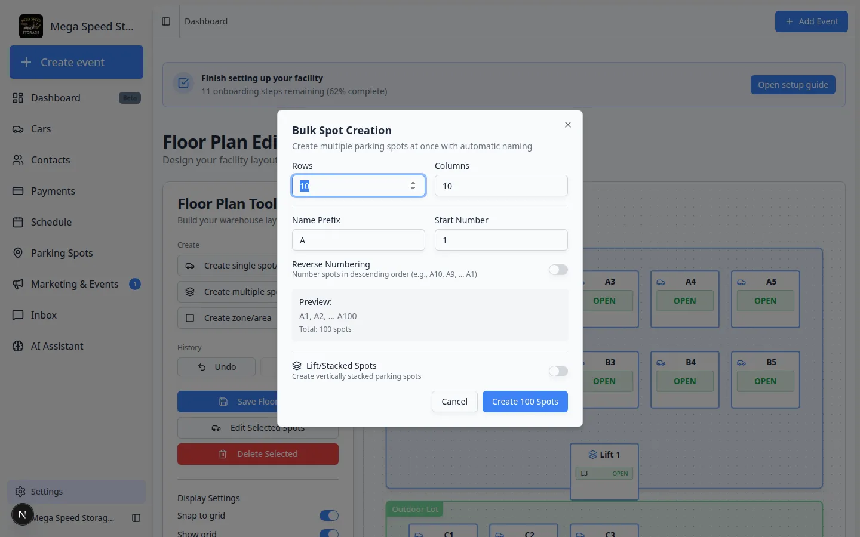Viewport: 860px width, 537px height.
Task: Open the Inbox page
Action: [x=76, y=315]
